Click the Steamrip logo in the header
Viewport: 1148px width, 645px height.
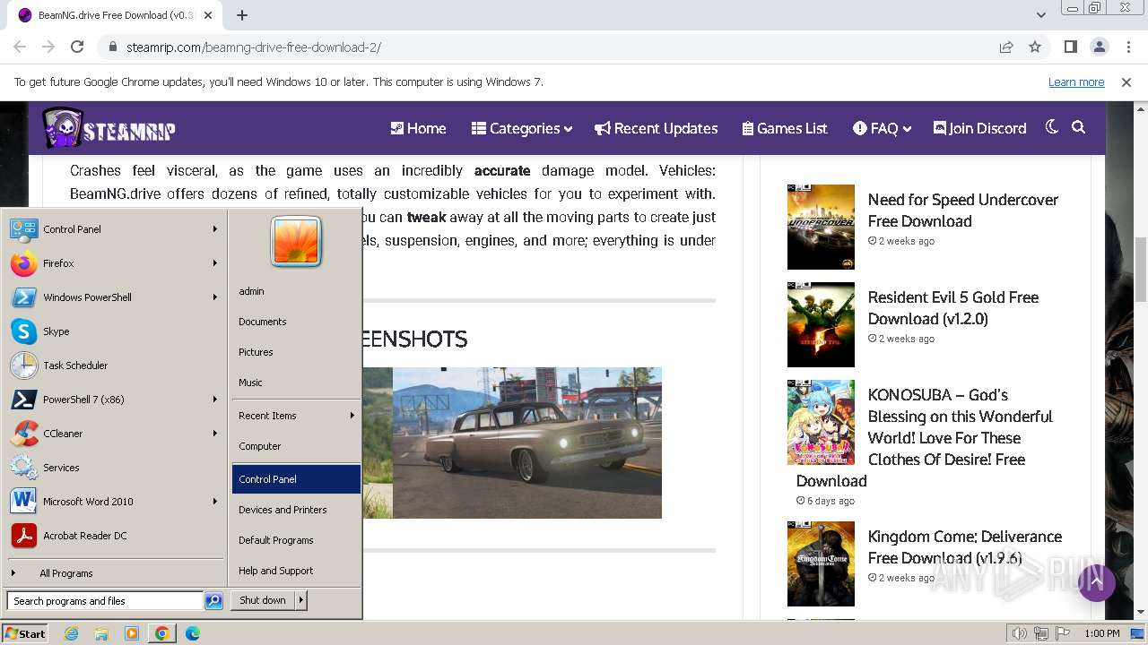[109, 128]
